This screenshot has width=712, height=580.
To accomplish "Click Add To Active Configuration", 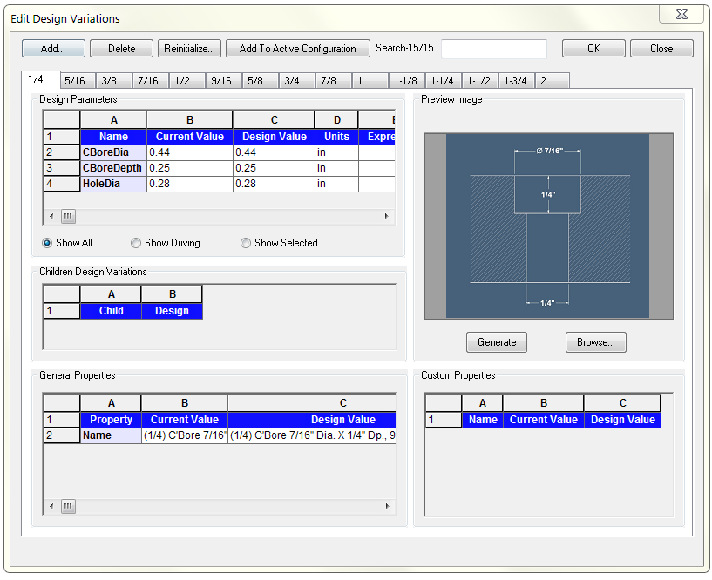I will point(297,49).
